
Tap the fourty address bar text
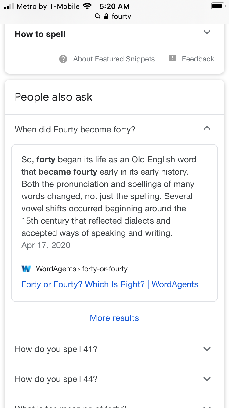point(121,16)
